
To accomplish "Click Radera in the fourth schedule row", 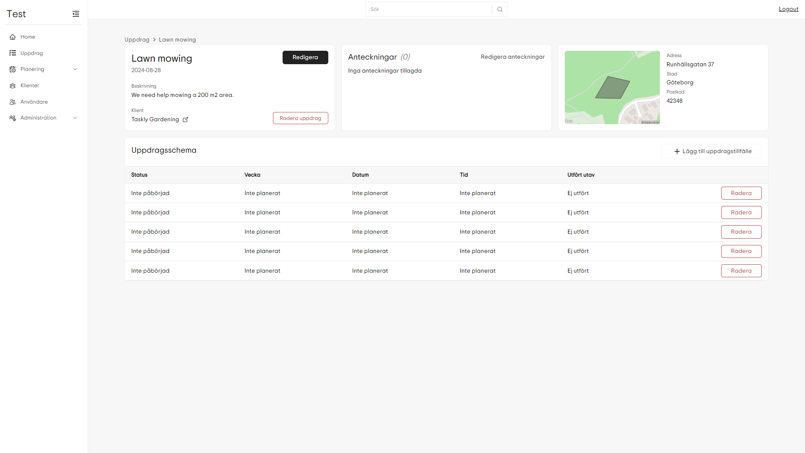I will (x=741, y=251).
